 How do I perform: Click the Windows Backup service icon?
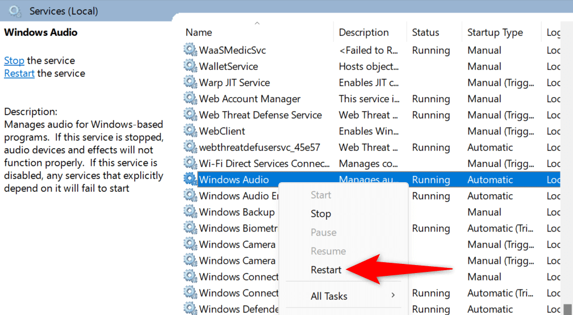tap(190, 212)
